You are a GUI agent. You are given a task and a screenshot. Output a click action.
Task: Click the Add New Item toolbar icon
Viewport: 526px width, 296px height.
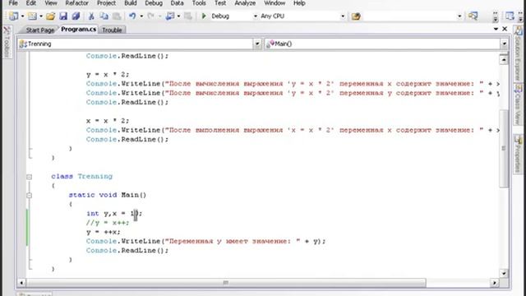click(x=32, y=16)
